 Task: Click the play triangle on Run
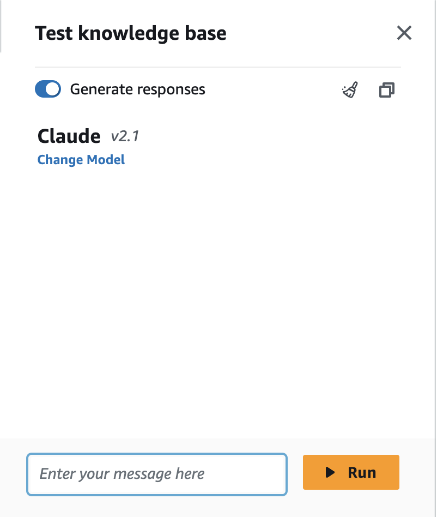[x=330, y=472]
